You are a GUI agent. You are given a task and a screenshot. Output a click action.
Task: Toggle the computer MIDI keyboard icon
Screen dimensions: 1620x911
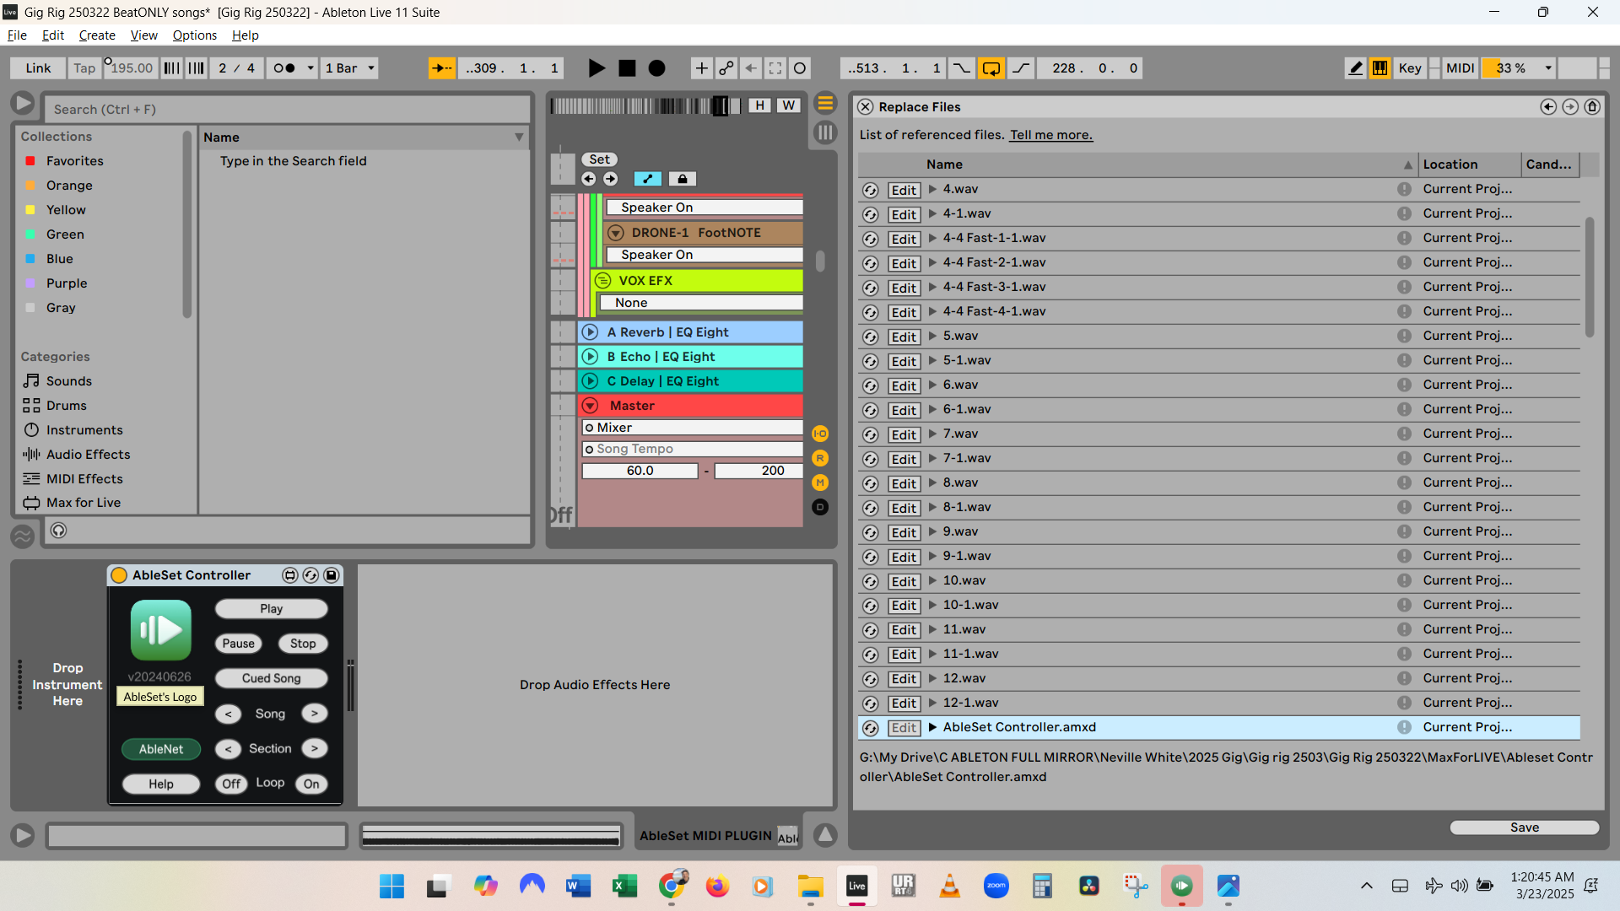tap(1380, 68)
